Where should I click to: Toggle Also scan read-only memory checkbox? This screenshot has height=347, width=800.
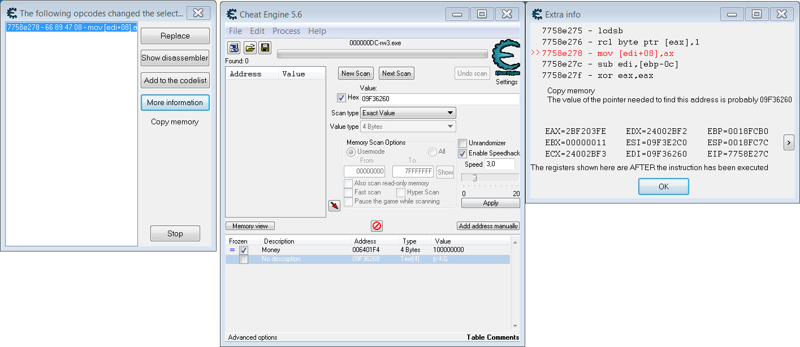click(x=348, y=184)
